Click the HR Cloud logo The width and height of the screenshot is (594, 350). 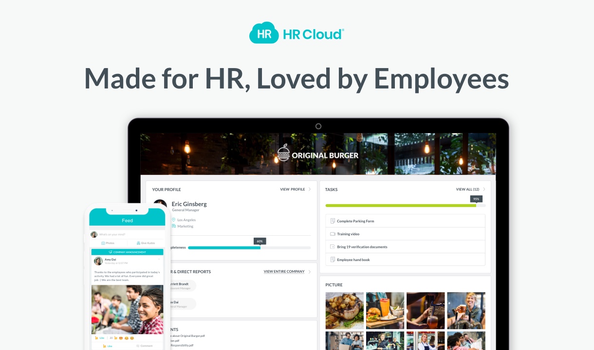[296, 33]
